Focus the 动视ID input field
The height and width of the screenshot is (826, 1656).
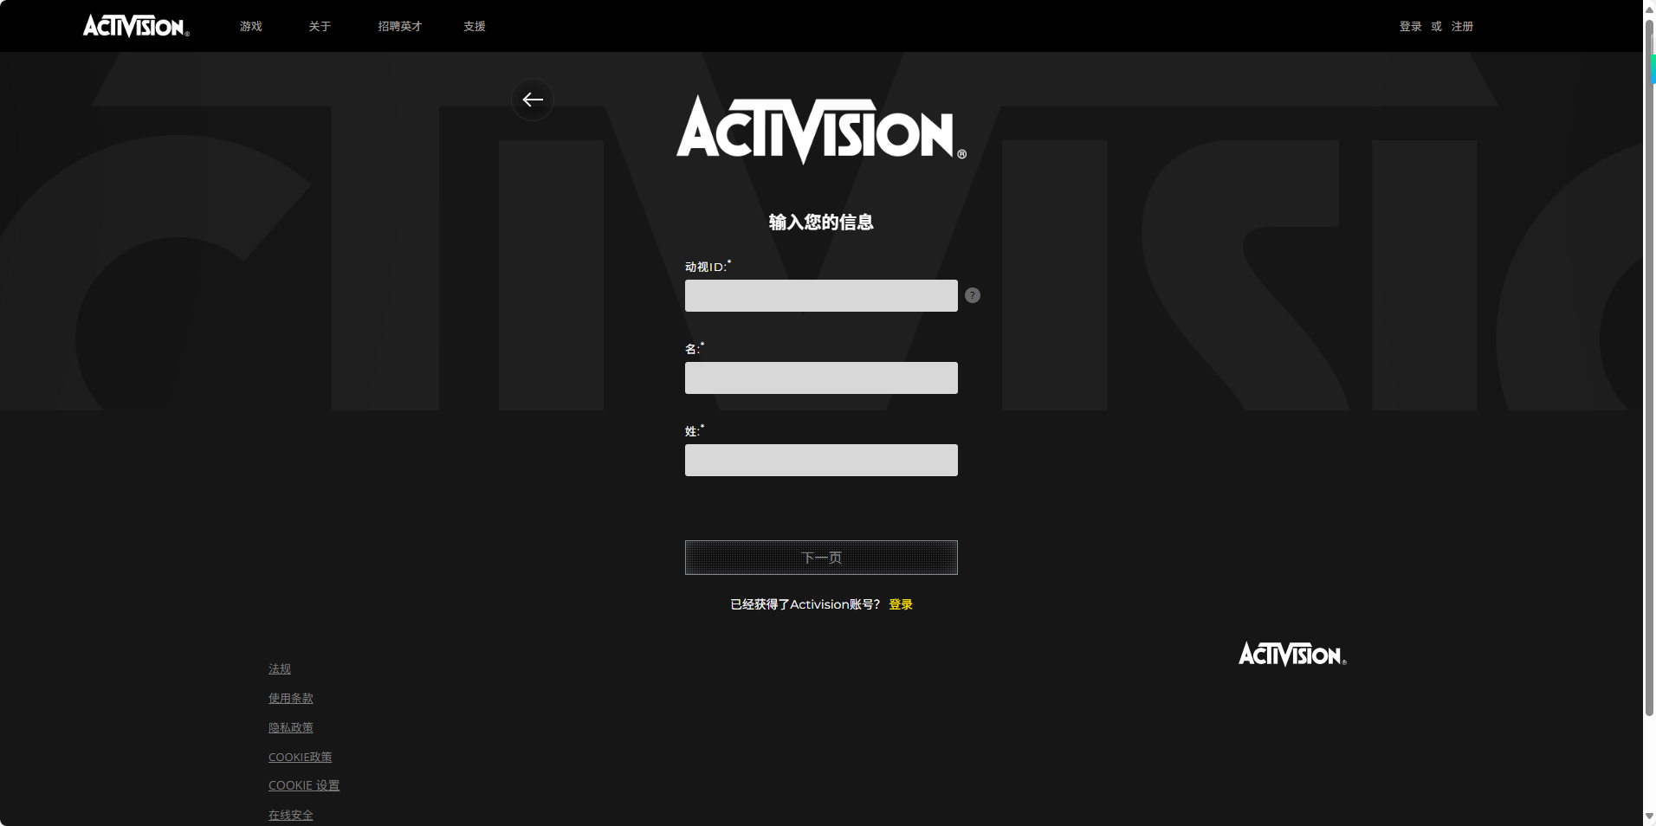[x=821, y=295]
